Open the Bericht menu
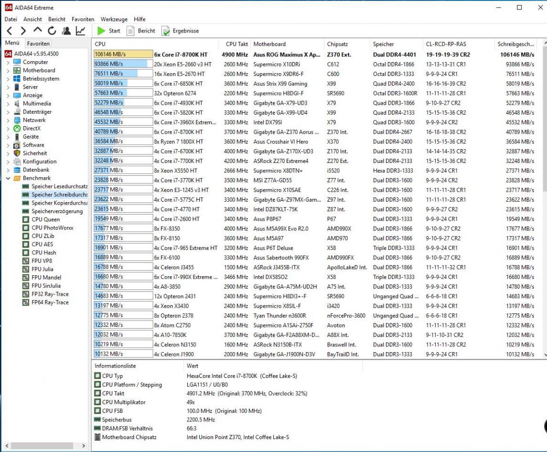Image resolution: width=547 pixels, height=452 pixels. [57, 19]
